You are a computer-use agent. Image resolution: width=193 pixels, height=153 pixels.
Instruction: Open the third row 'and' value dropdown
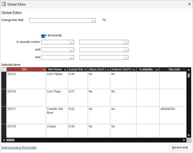pyautogui.click(x=125, y=58)
